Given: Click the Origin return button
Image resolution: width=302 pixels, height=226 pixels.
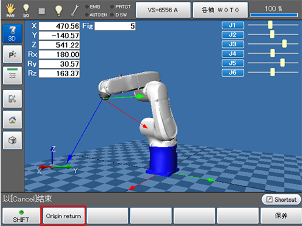Looking at the screenshot, I should point(63,216).
